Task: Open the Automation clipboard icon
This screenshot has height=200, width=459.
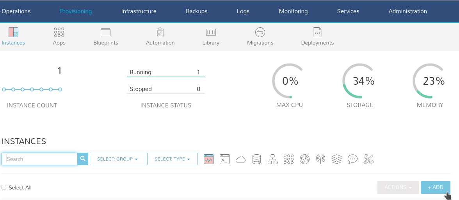Action: pyautogui.click(x=160, y=32)
